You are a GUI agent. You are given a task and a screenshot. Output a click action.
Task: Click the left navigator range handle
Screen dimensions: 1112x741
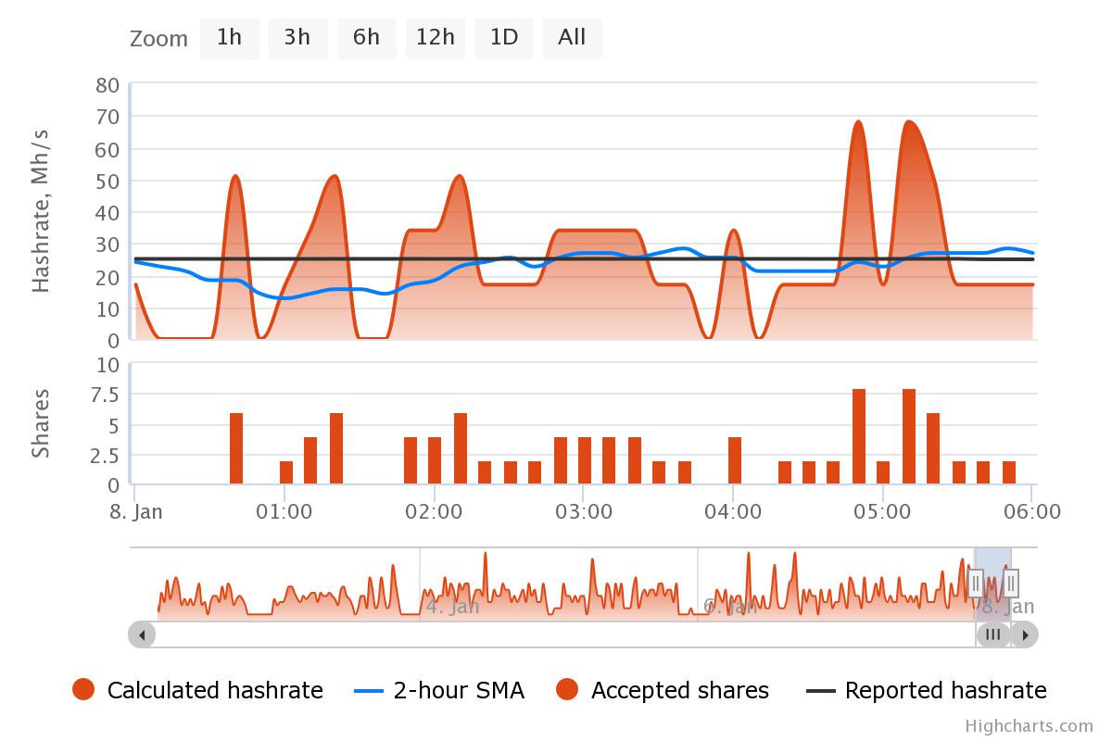[976, 583]
